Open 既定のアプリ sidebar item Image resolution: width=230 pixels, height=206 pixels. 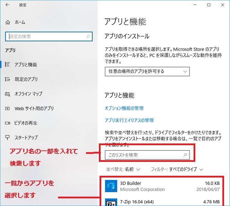(49, 79)
